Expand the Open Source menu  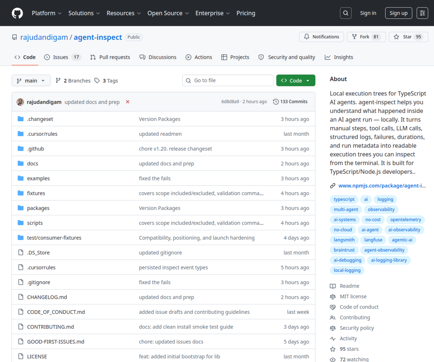point(168,13)
